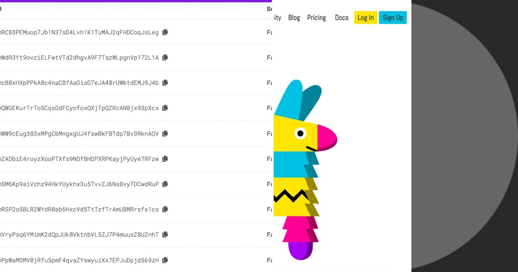Open the Docs page
518x272 pixels.
[x=341, y=17]
